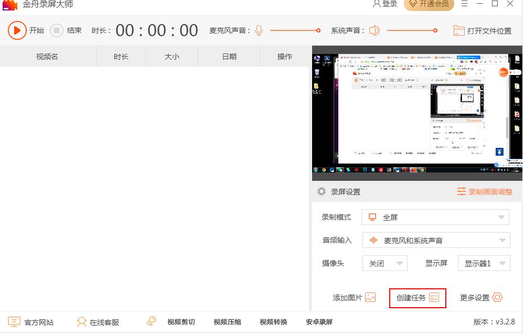Mute the microphone via microphone icon
The width and height of the screenshot is (524, 336).
(x=259, y=30)
